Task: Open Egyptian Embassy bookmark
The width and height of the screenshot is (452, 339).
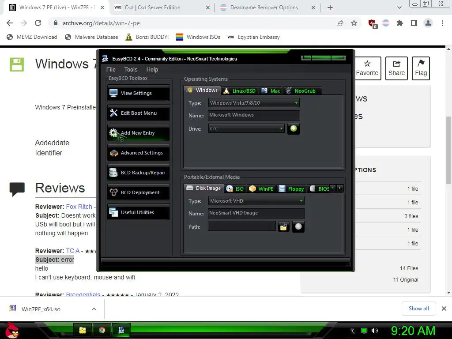Action: click(x=254, y=37)
